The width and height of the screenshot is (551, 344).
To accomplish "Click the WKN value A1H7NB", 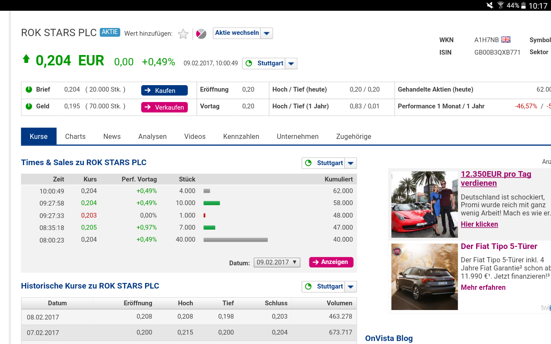I will pos(486,40).
